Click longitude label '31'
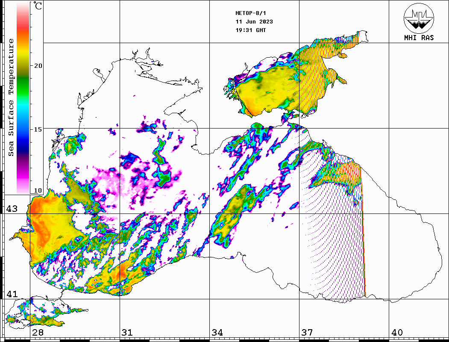The width and height of the screenshot is (449, 342). coord(127,332)
